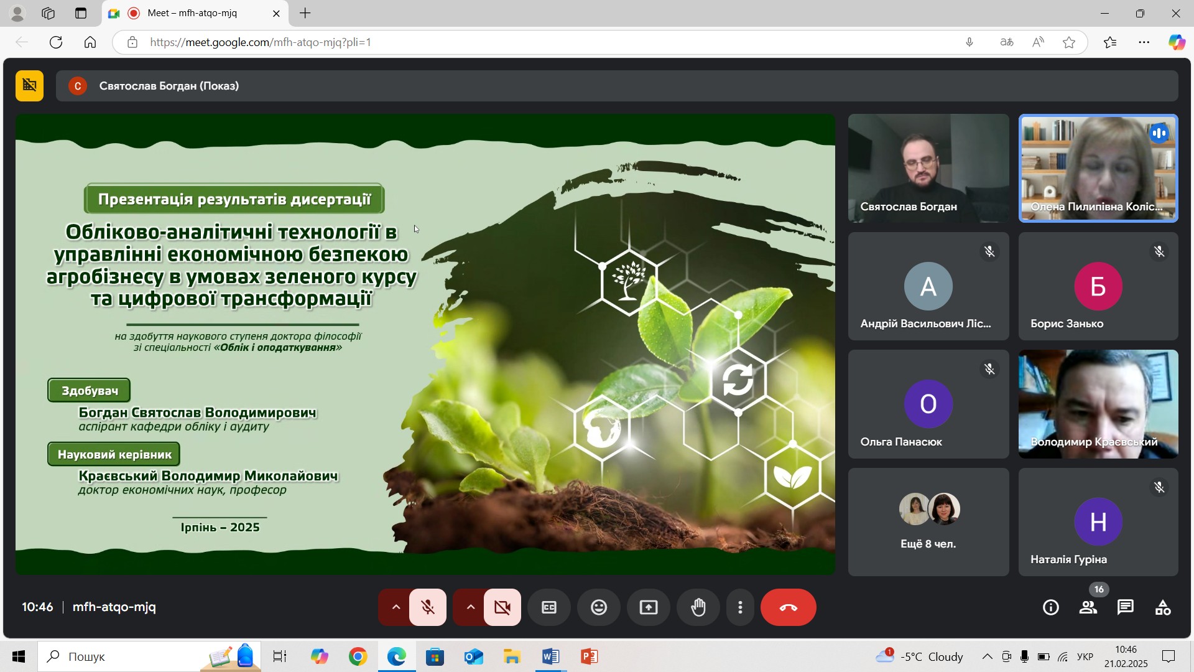Open the chat panel
Image resolution: width=1194 pixels, height=672 pixels.
(x=1126, y=607)
